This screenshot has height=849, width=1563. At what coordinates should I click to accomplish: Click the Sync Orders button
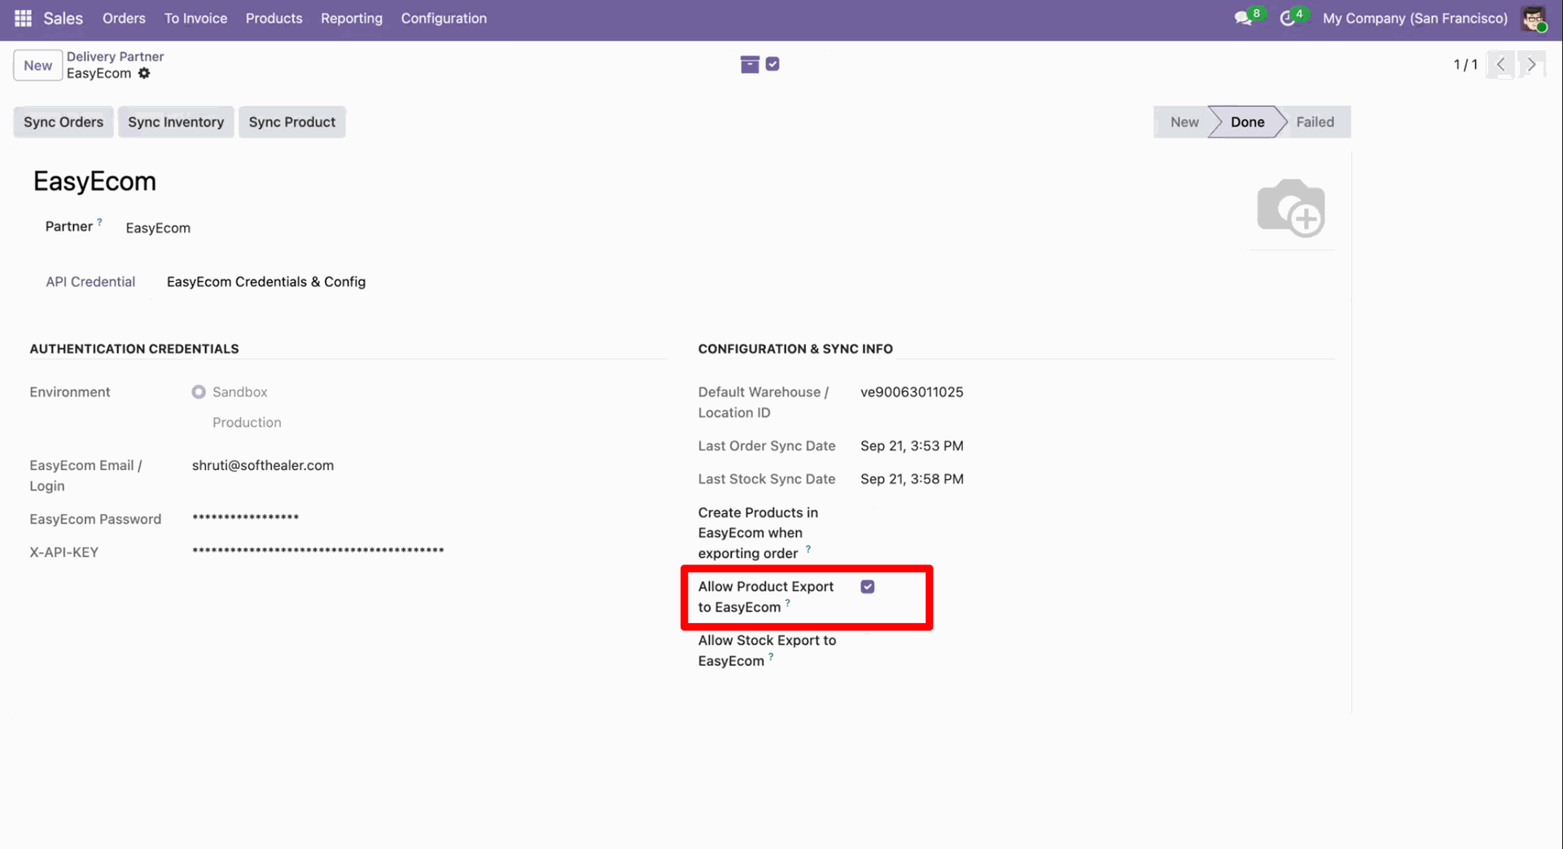(63, 122)
